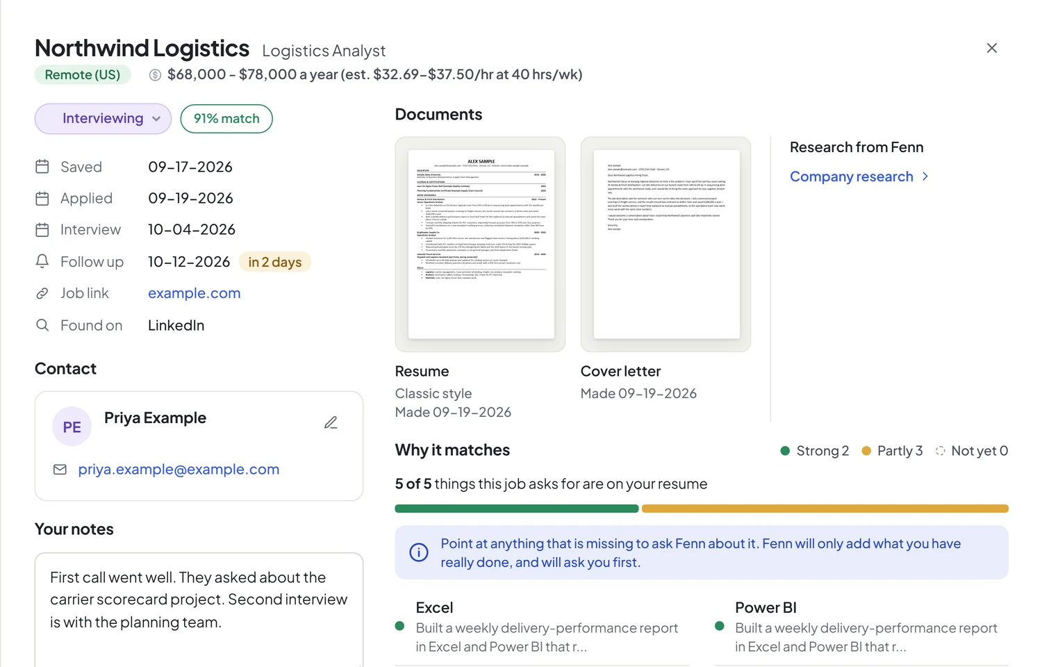Click the LinkedIn source value
Screen dimensions: 1042x667
pyautogui.click(x=176, y=325)
